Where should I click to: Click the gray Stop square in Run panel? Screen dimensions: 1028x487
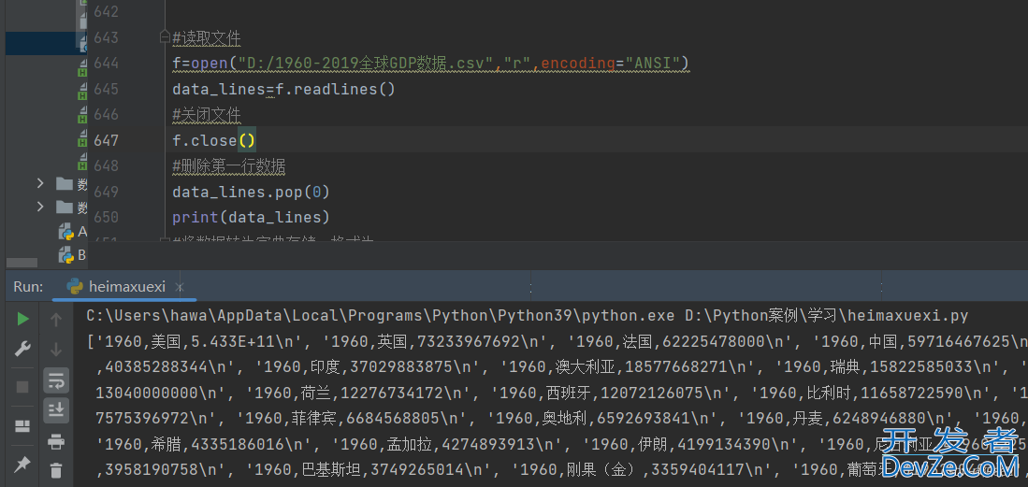tap(23, 387)
